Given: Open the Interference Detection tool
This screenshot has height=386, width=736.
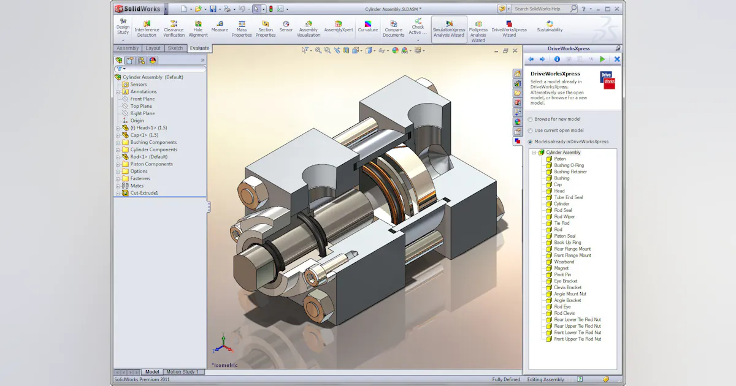Looking at the screenshot, I should 147,29.
